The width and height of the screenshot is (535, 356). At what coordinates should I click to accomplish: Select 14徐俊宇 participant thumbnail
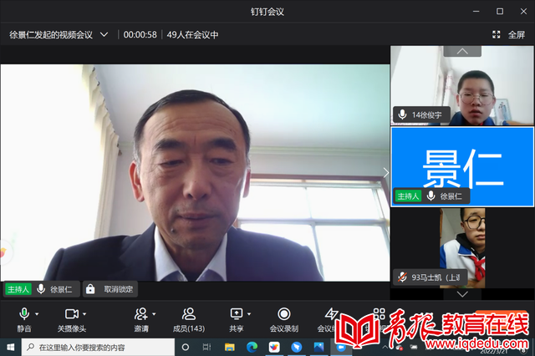coord(462,85)
